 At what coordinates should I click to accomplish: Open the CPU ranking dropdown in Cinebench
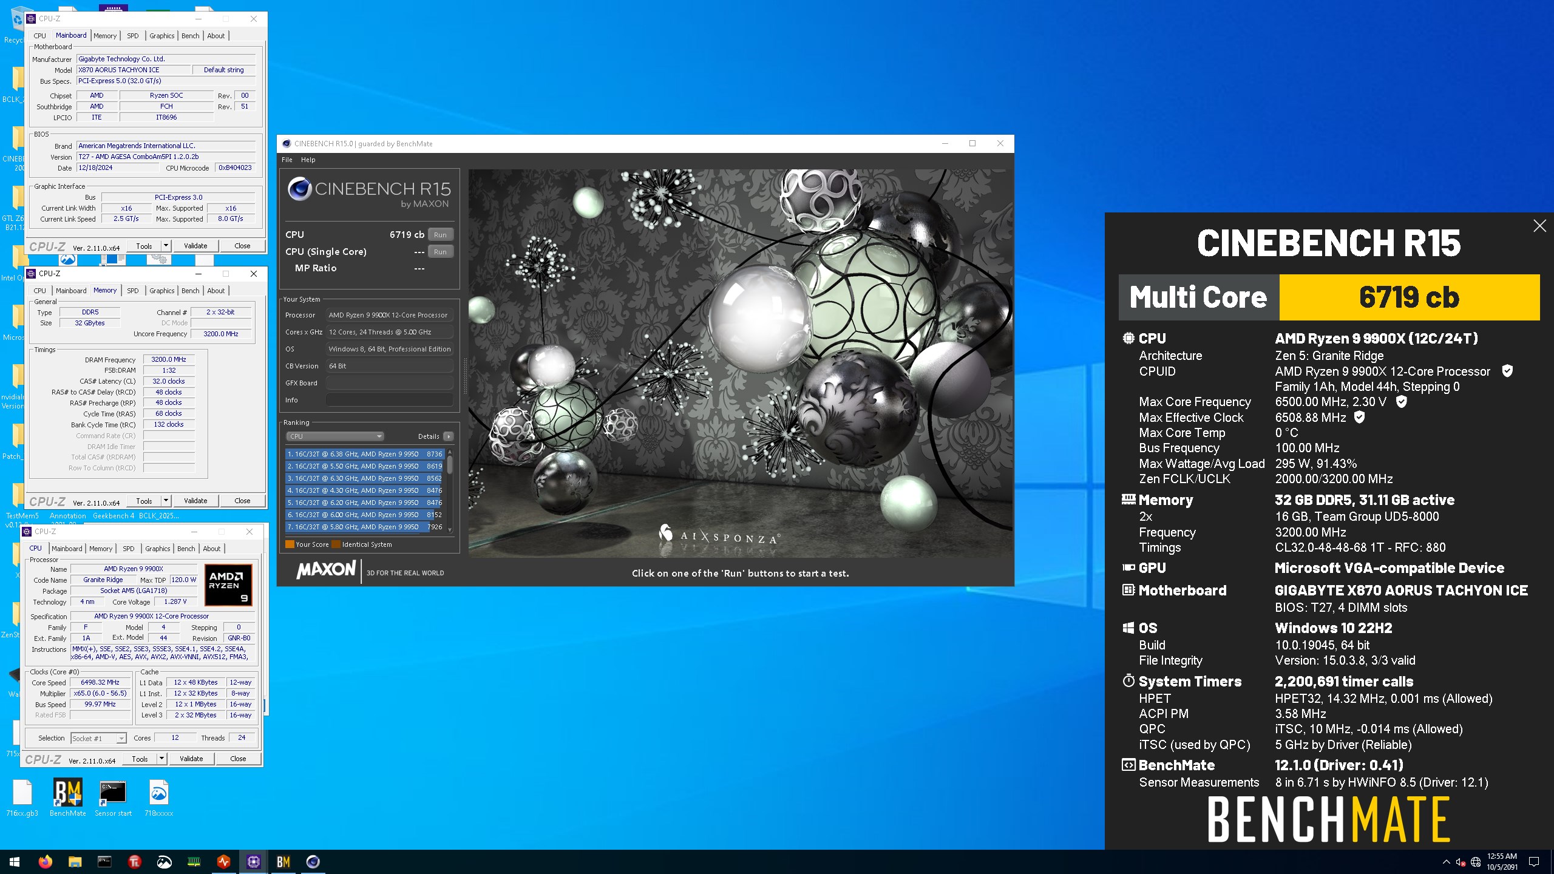[335, 436]
